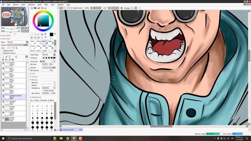Open the Edit menu
This screenshot has height=141, width=251.
(9, 5)
